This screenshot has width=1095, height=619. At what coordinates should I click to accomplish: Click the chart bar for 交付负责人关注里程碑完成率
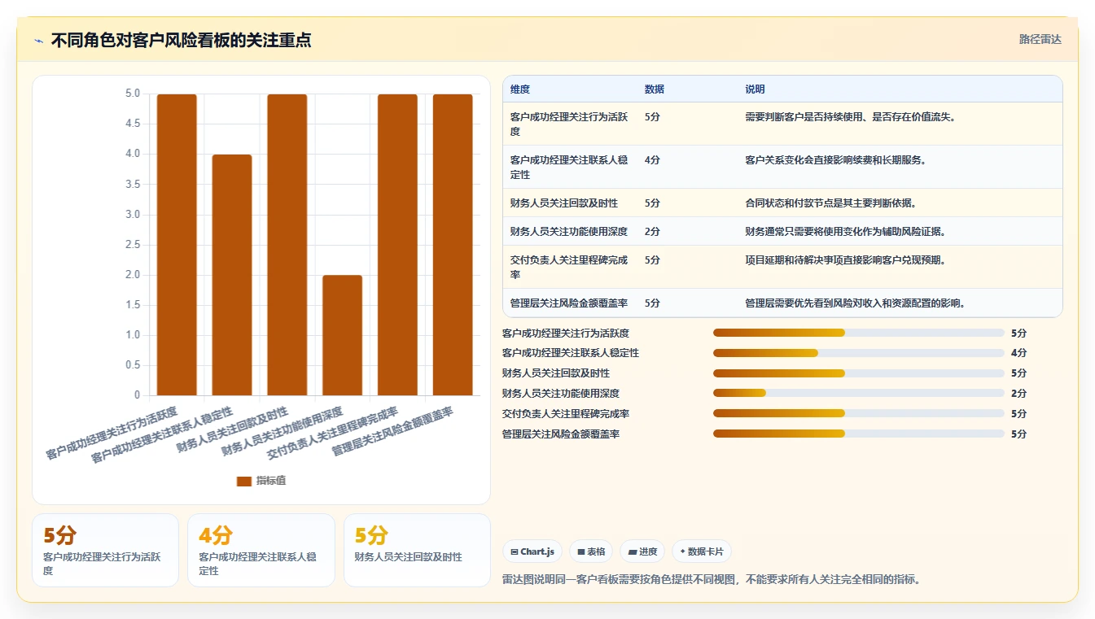point(397,245)
